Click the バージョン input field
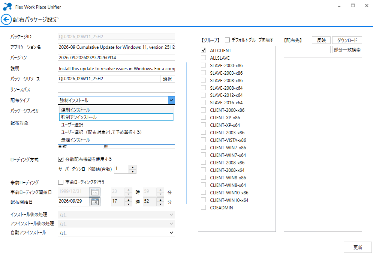The image size is (373, 254). [116, 57]
